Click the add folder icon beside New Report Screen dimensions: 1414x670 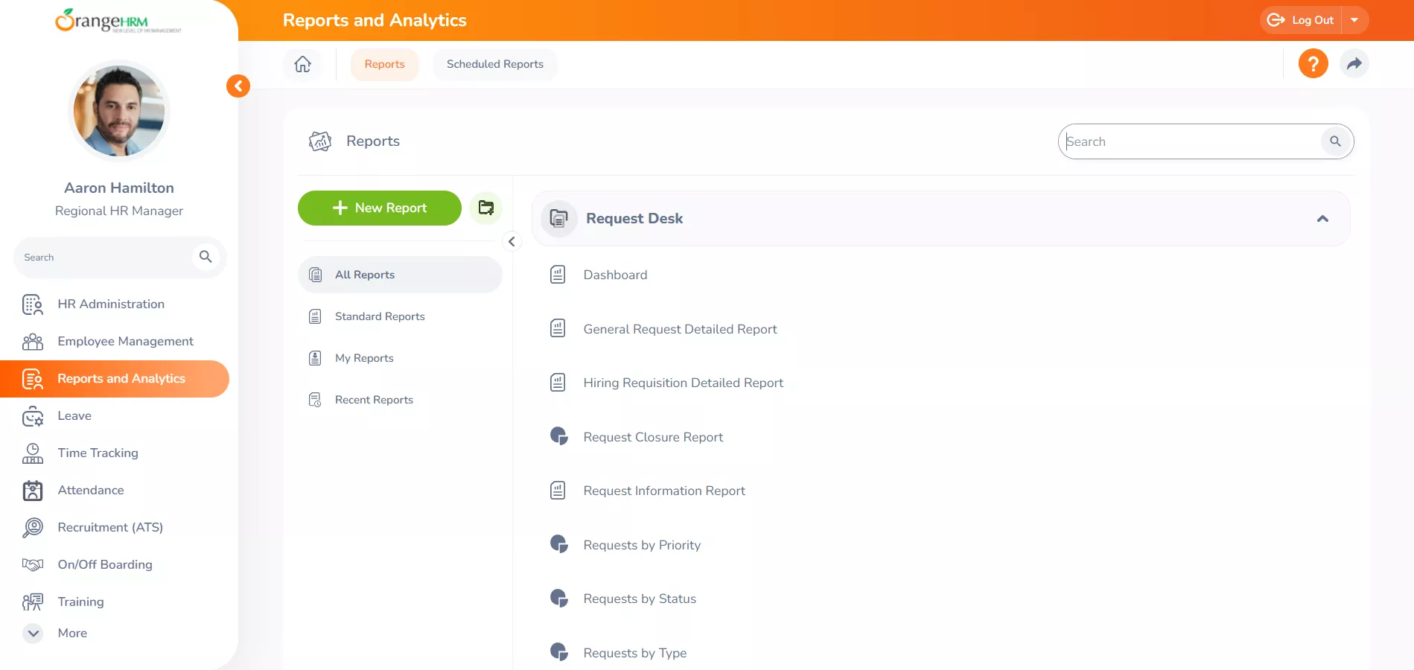tap(486, 208)
